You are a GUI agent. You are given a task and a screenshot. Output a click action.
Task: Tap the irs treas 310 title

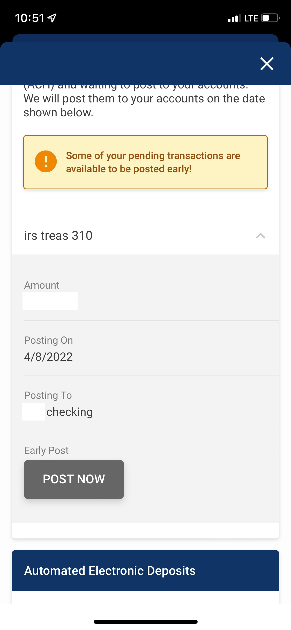tap(58, 236)
